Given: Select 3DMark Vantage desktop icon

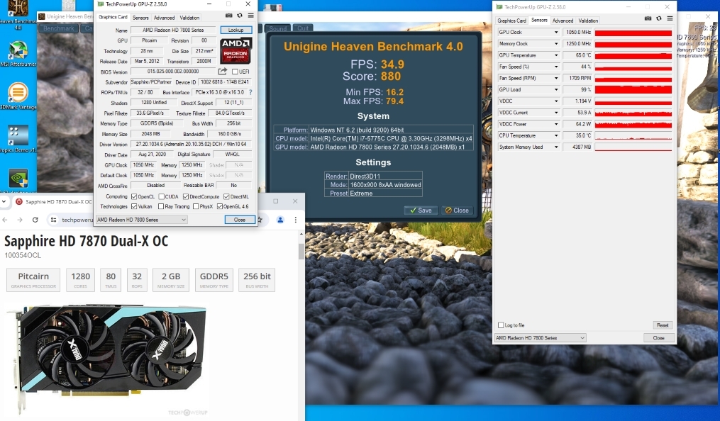Looking at the screenshot, I should click(18, 96).
